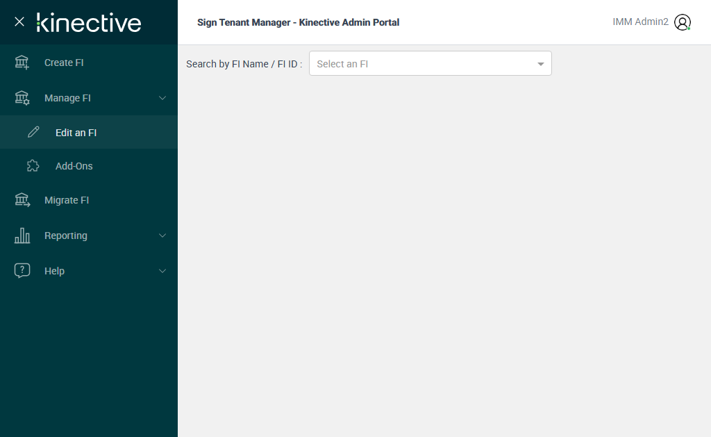Select the Manage FI menu label

(x=67, y=98)
